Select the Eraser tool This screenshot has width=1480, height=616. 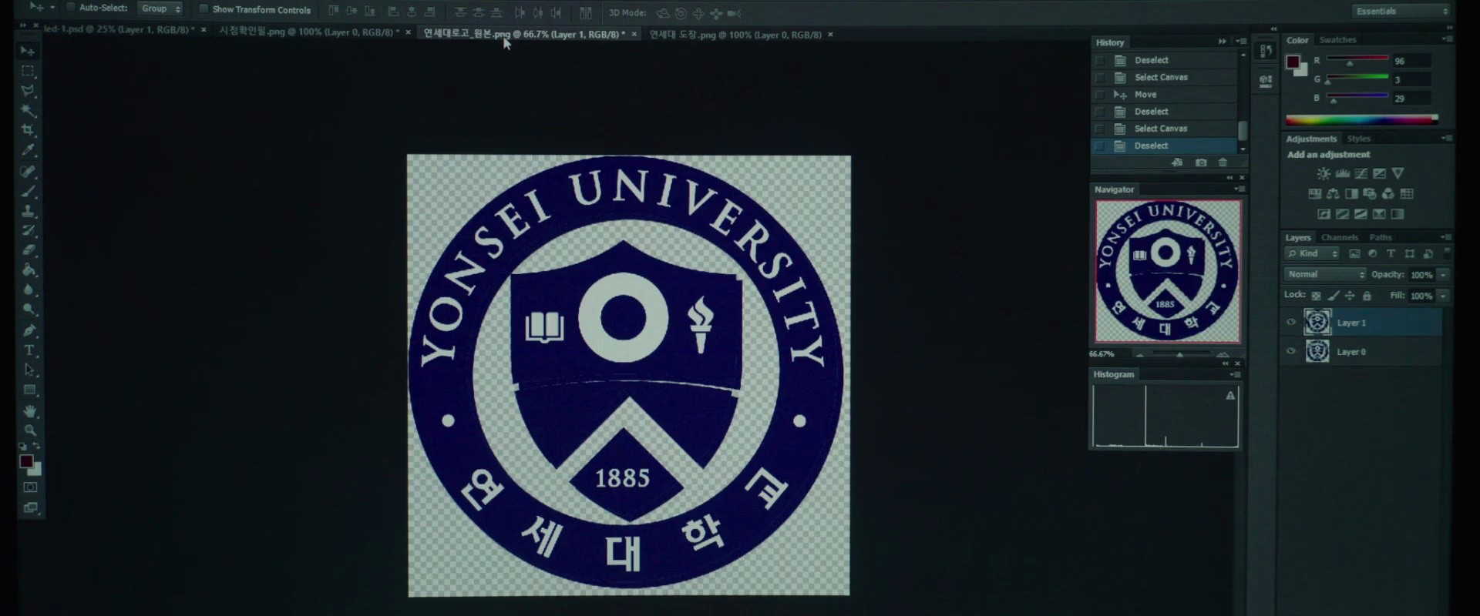coord(29,250)
